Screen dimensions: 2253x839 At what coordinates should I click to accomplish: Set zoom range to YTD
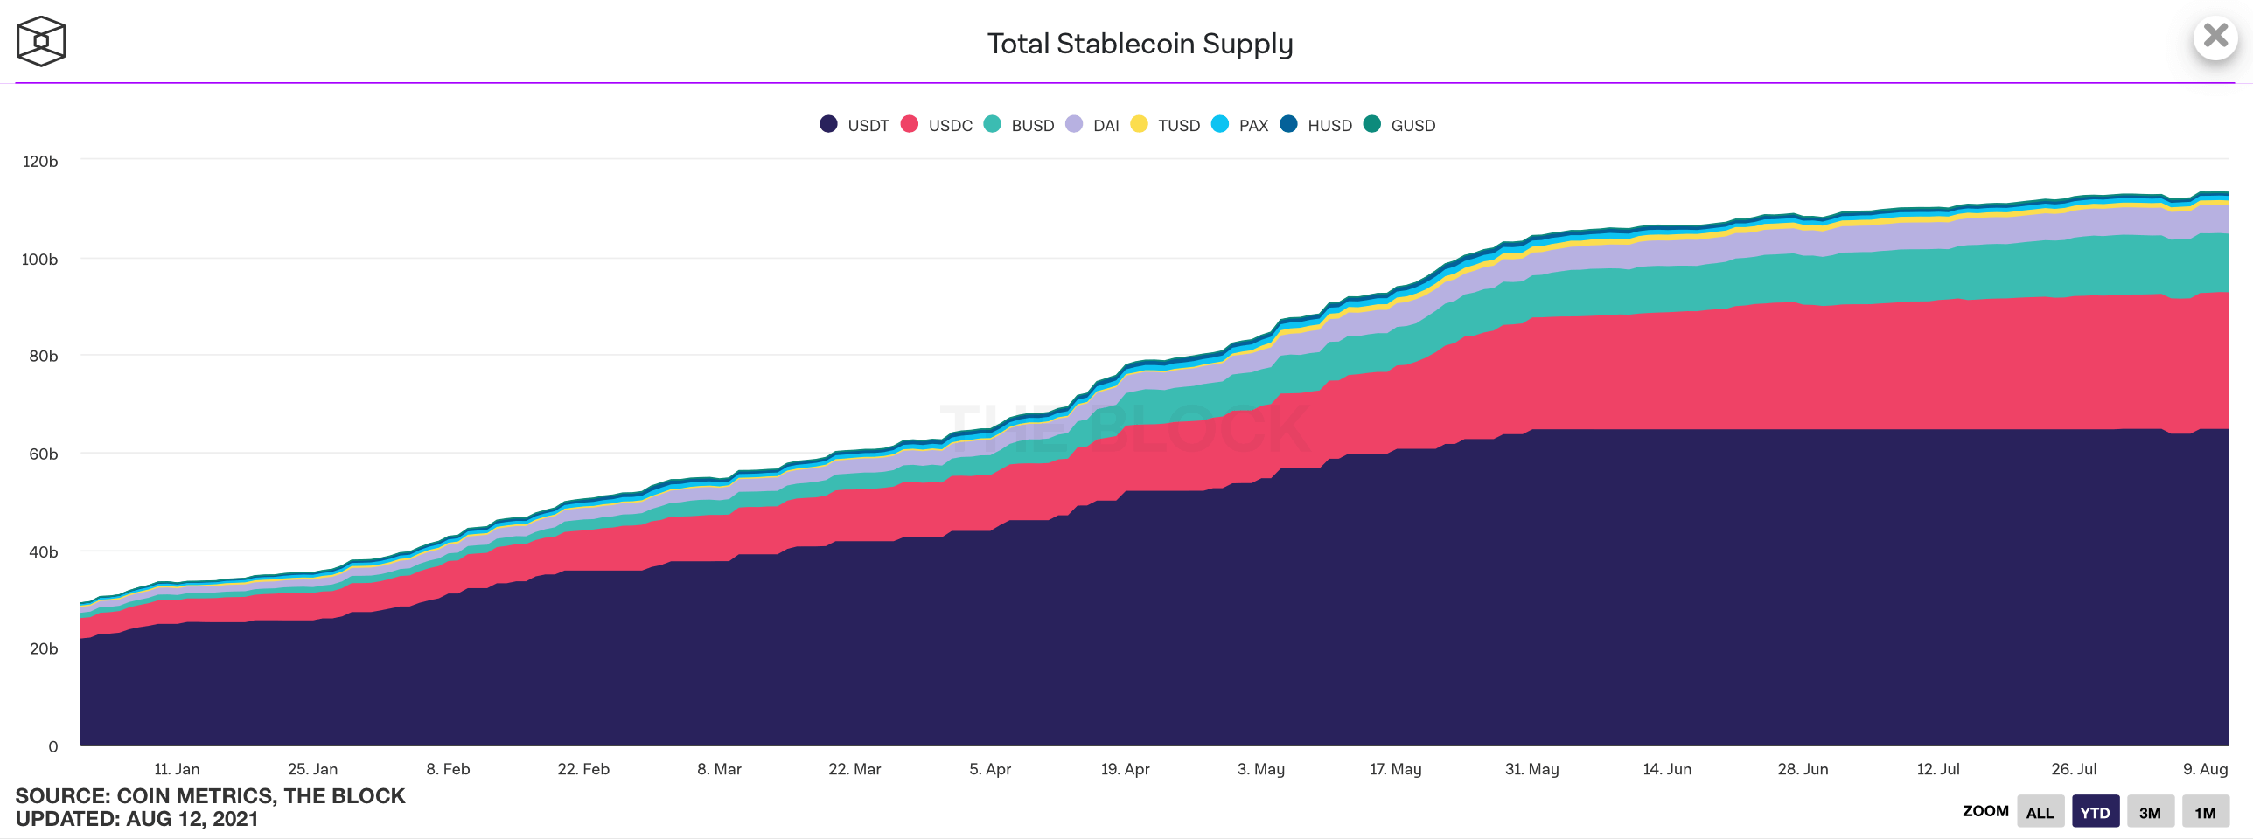click(x=2095, y=812)
